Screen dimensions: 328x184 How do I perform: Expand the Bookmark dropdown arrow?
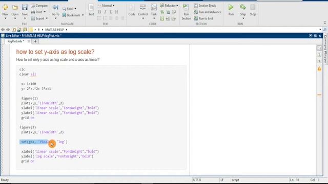click(x=83, y=15)
